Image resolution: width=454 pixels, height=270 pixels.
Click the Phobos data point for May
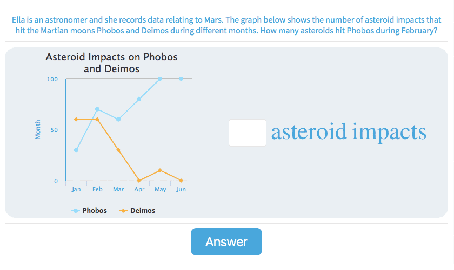pyautogui.click(x=160, y=79)
